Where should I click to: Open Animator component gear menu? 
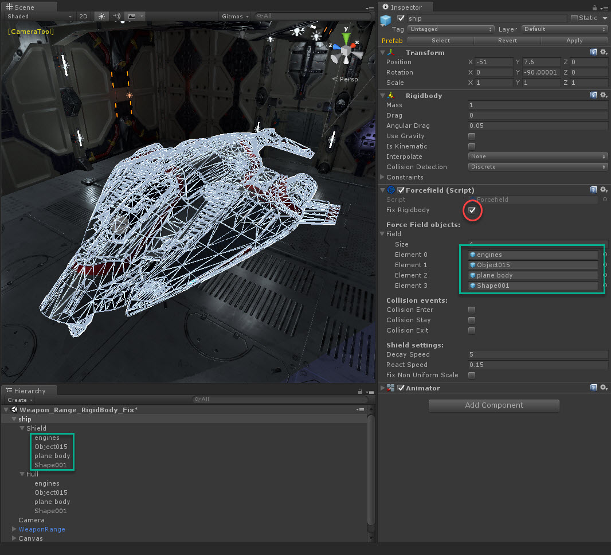(604, 388)
